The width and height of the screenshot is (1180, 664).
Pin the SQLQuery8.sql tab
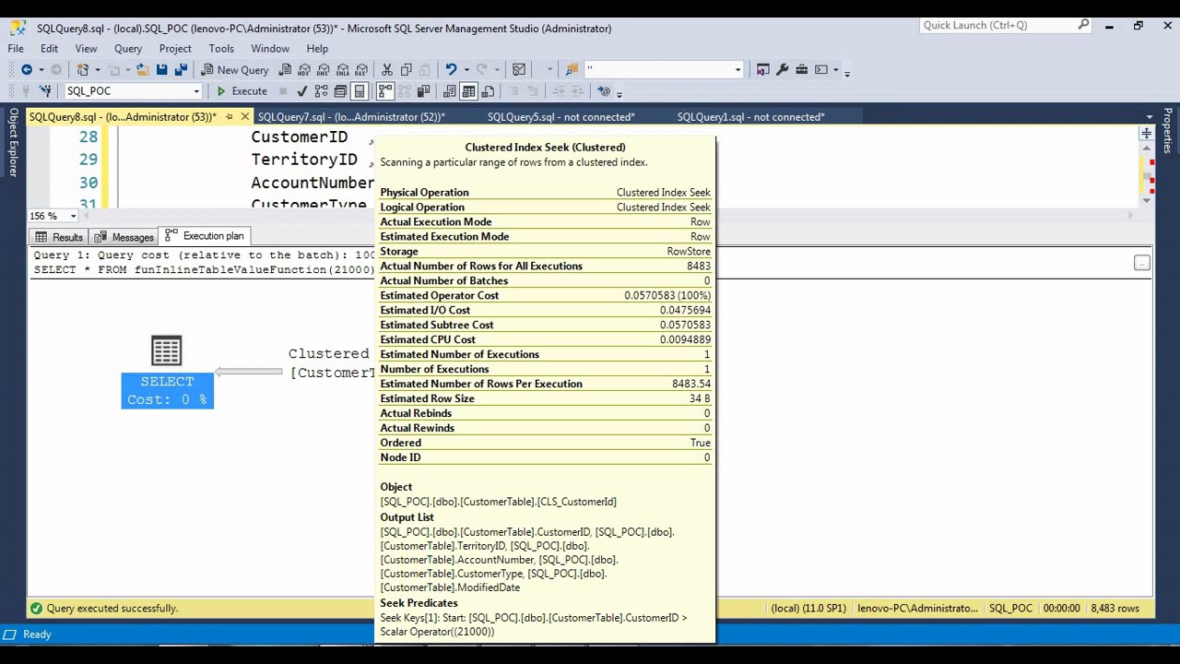(229, 117)
